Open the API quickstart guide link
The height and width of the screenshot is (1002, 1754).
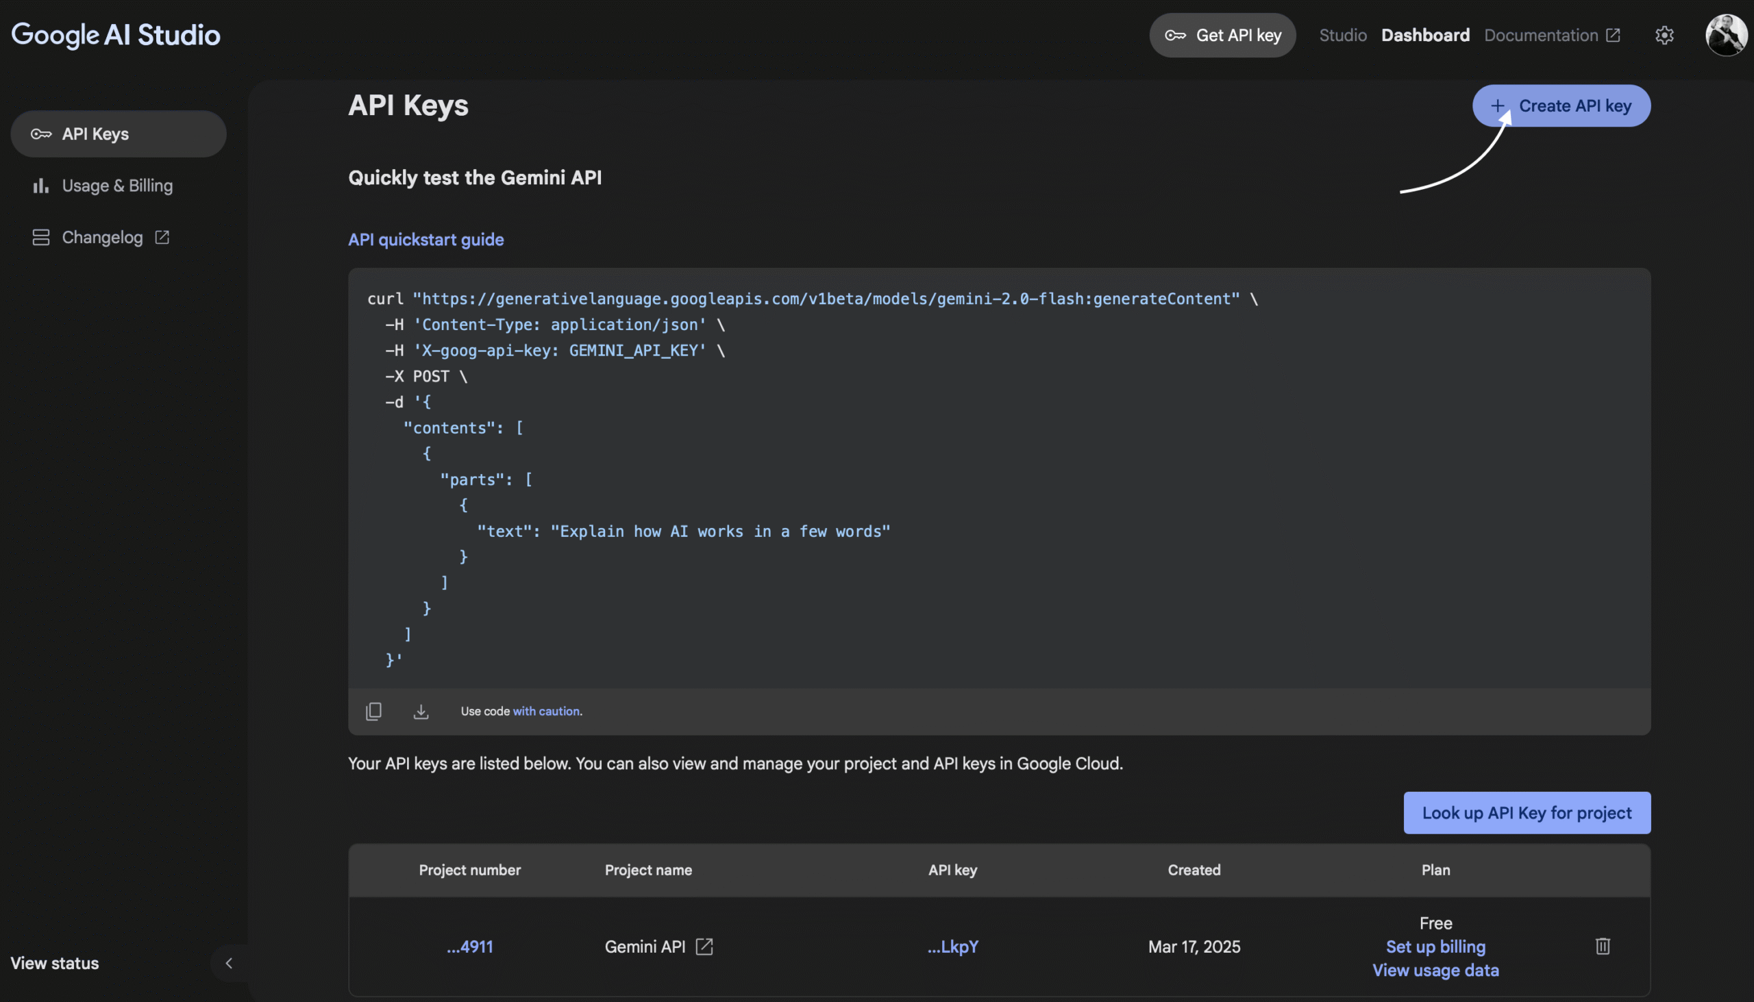(x=425, y=240)
